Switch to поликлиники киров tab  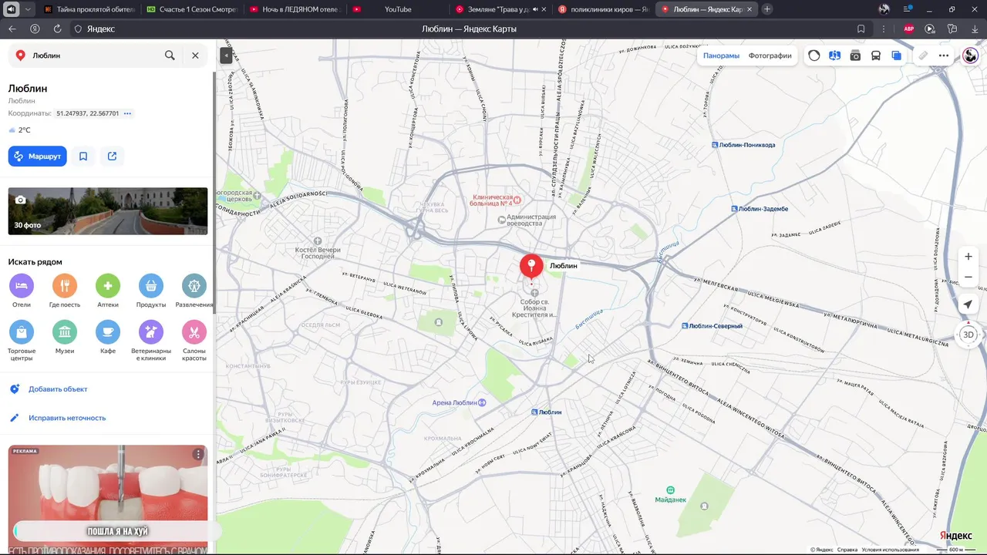pyautogui.click(x=604, y=9)
